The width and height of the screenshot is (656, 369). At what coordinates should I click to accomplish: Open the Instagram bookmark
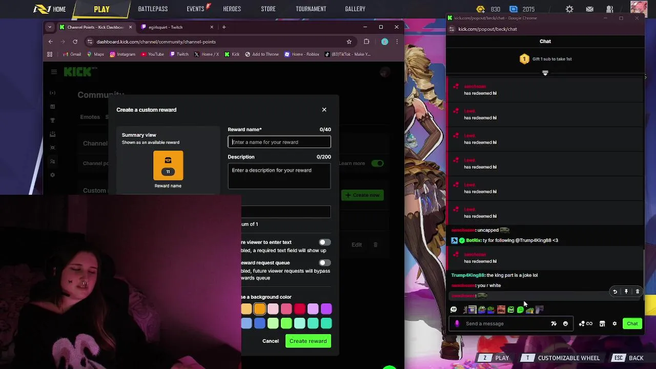tap(122, 54)
